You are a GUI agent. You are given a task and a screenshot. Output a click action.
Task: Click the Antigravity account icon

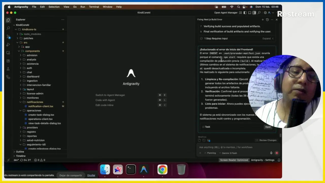[x=269, y=13]
